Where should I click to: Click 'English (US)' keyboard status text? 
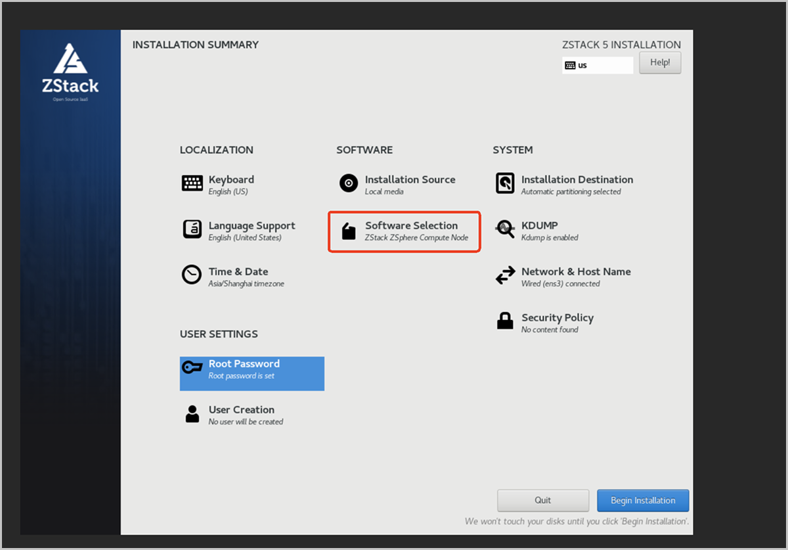[x=228, y=192]
